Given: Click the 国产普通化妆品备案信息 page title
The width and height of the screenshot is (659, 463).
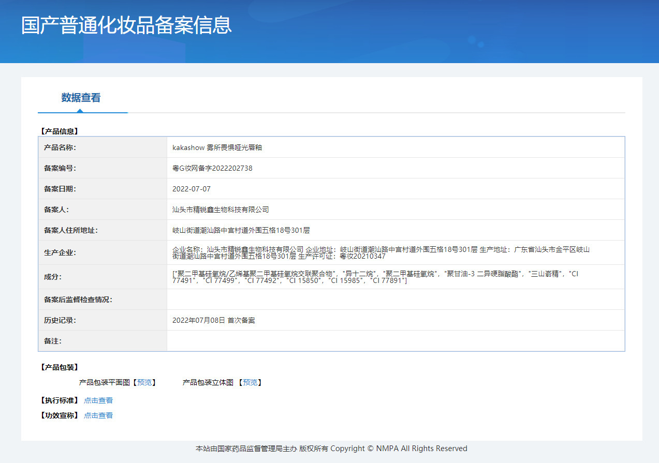Looking at the screenshot, I should point(126,25).
